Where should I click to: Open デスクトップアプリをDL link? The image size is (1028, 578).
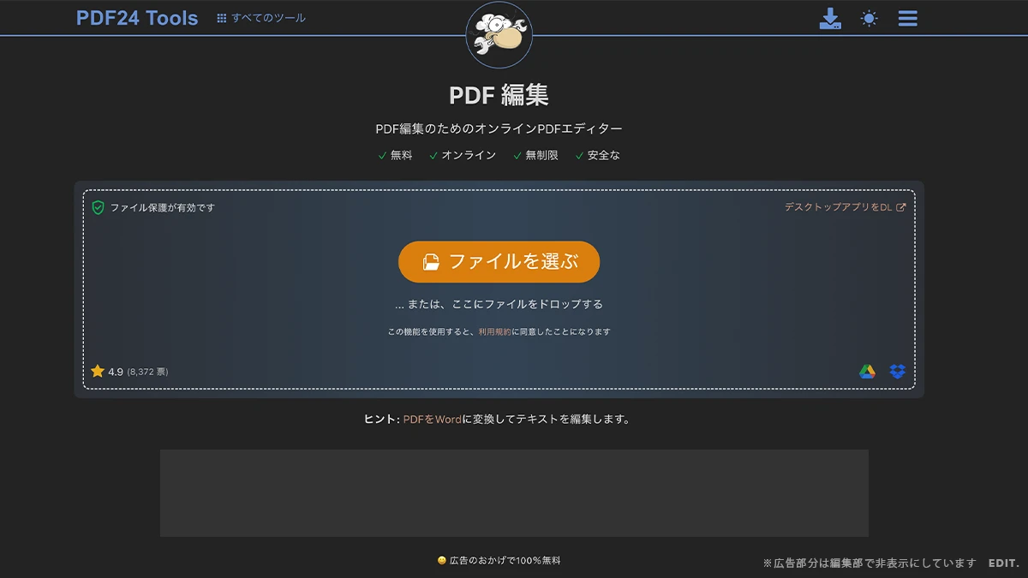845,207
